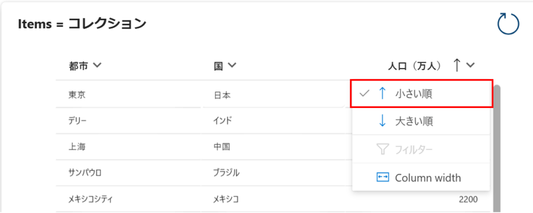Collapse the 人口(万人) column menu chevron
Screen dimensions: 533x213
tap(471, 65)
